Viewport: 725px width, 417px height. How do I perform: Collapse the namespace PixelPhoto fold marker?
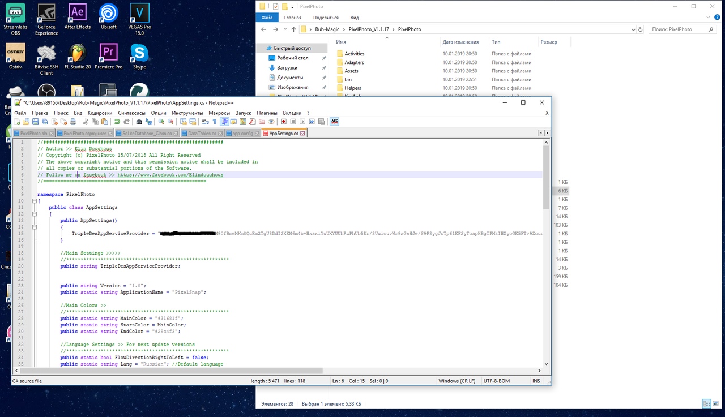(34, 201)
